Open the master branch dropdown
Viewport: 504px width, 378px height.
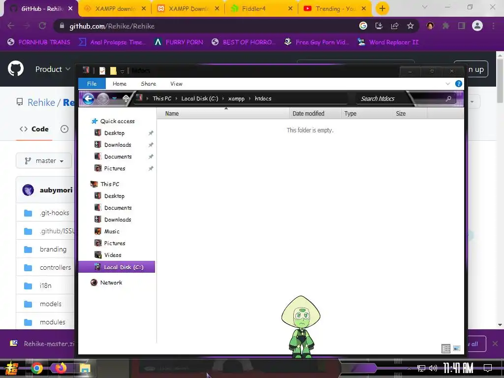(x=44, y=161)
